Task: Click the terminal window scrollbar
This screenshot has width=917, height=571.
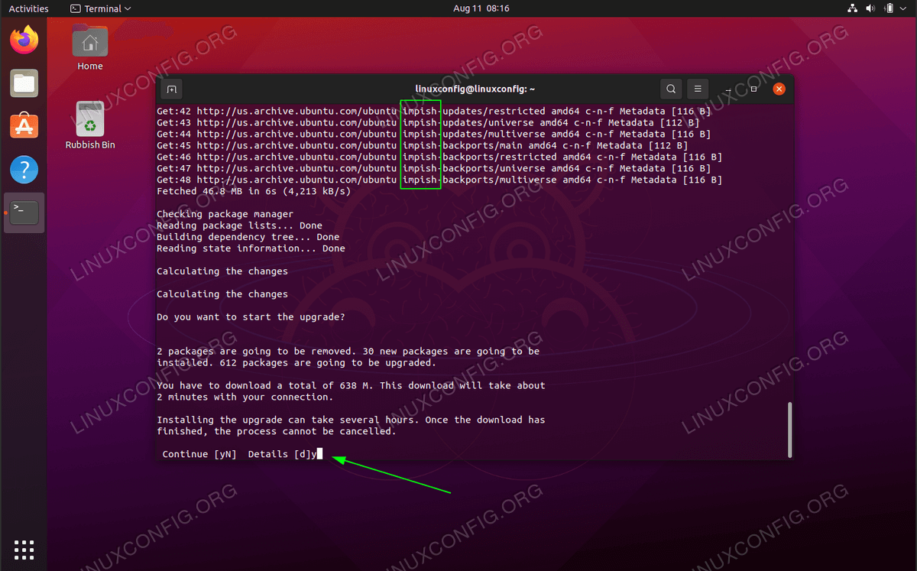Action: coord(789,428)
